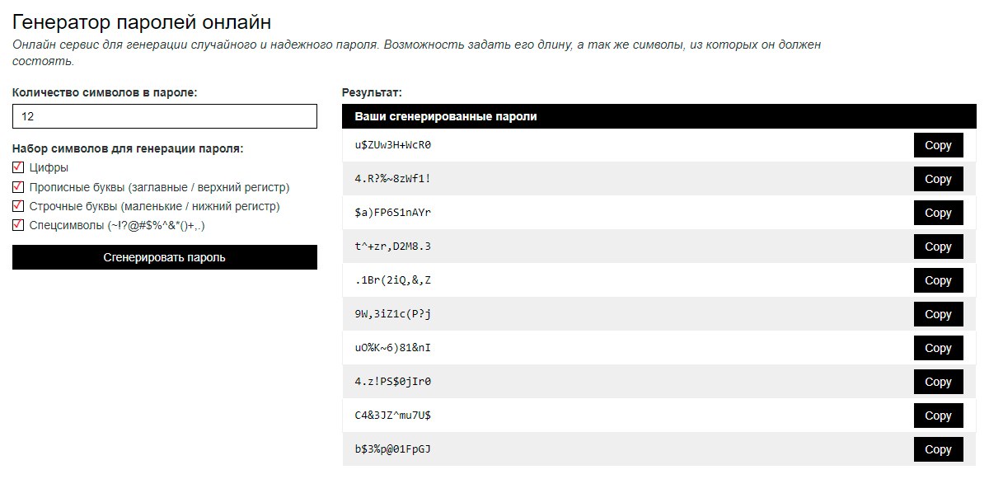Click the Генератор паролей онлайн heading
989x479 pixels.
tap(142, 22)
